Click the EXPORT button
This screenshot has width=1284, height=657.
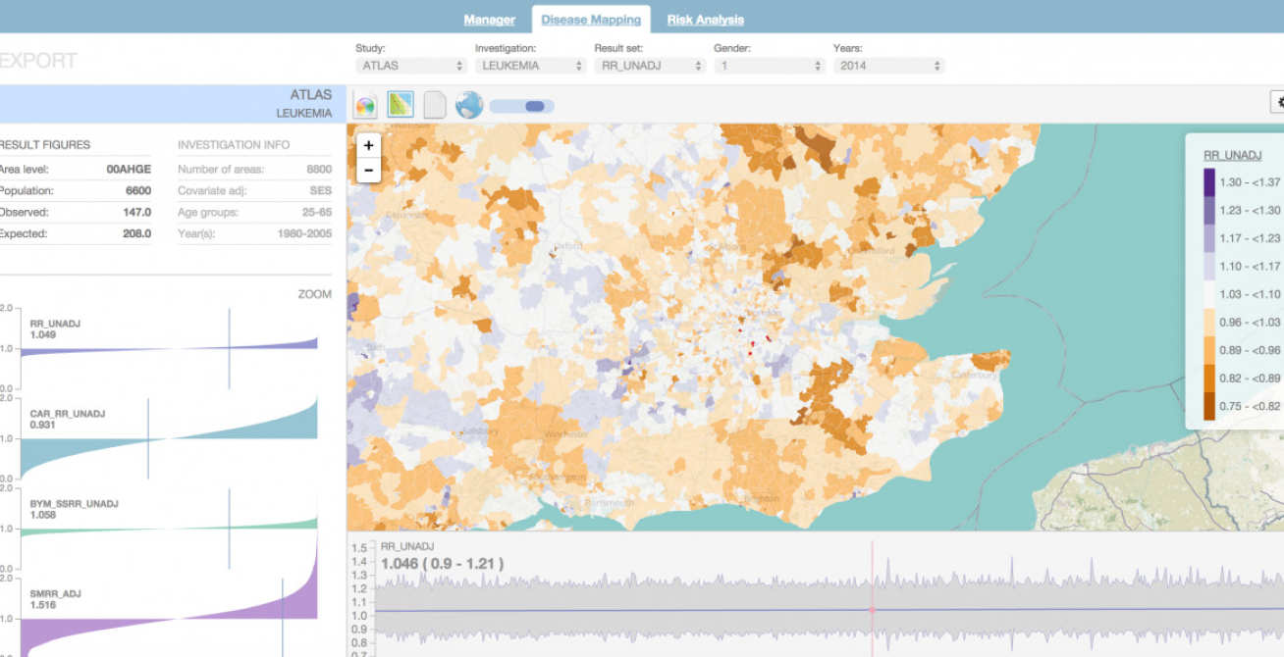pyautogui.click(x=37, y=61)
